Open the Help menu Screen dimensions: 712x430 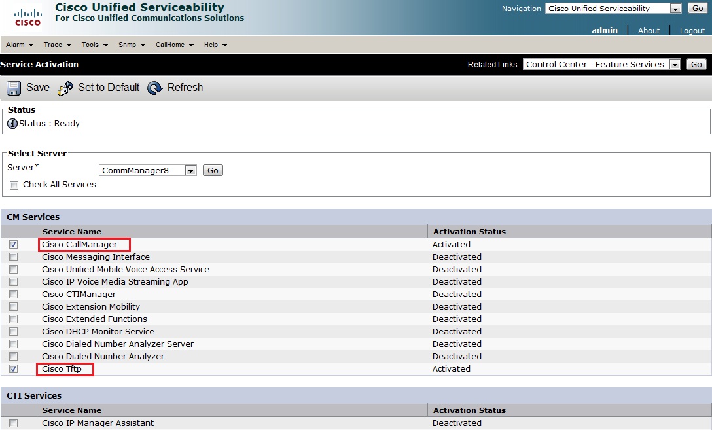coord(215,45)
